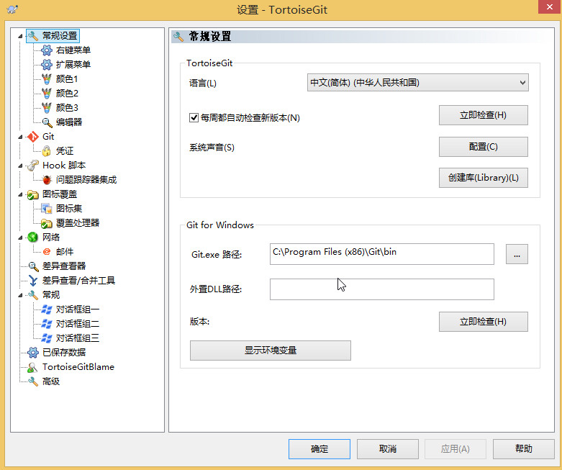Click the ladybug icon for 问题跟踪器集成
The width and height of the screenshot is (562, 470).
pos(47,180)
